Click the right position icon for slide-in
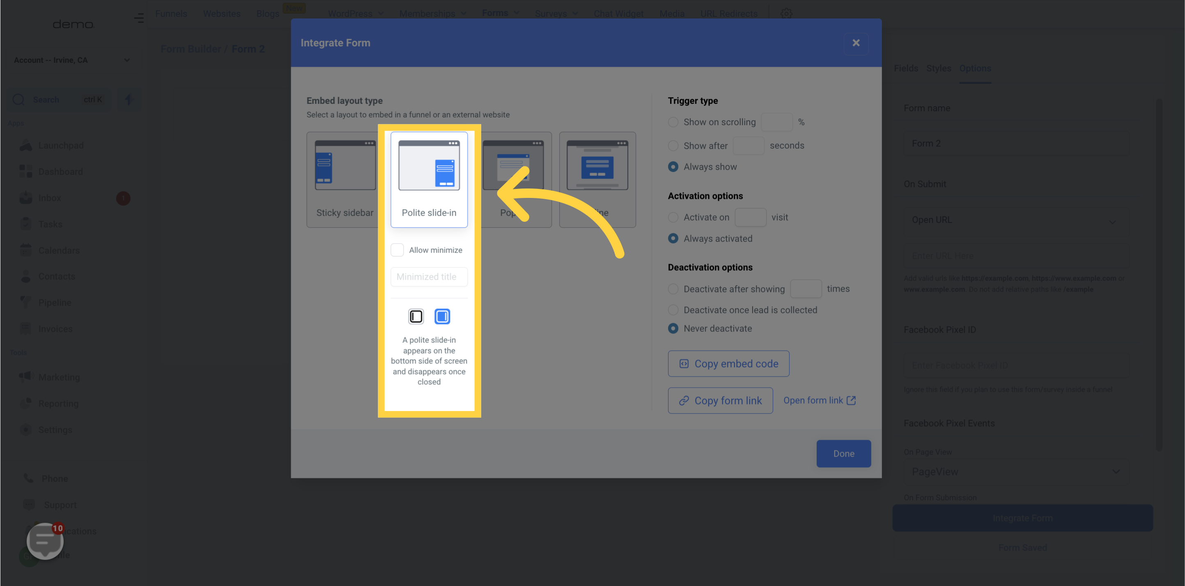The image size is (1185, 586). 442,316
